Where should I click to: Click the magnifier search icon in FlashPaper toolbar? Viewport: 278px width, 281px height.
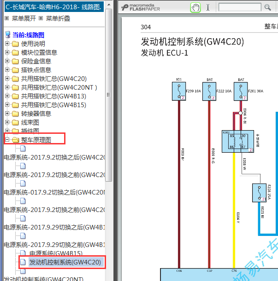pos(267,7)
